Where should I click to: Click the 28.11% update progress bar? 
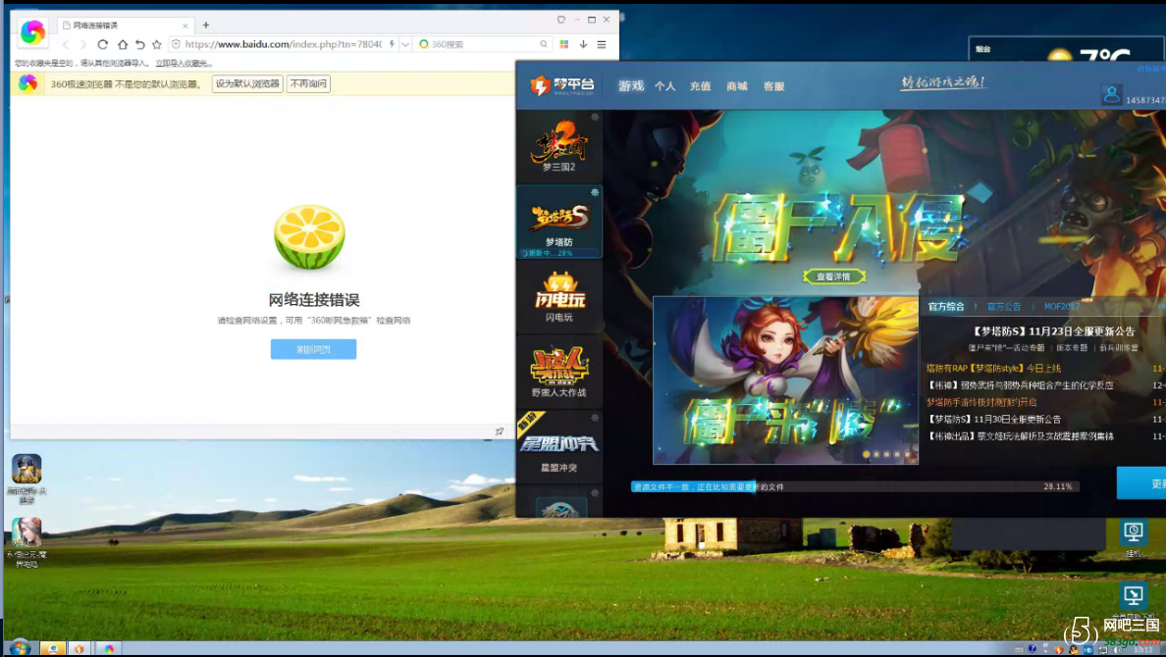coord(855,486)
